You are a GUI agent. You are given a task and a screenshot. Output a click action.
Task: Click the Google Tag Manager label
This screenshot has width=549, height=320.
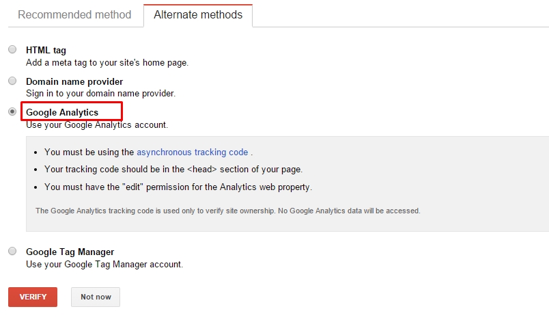click(70, 252)
